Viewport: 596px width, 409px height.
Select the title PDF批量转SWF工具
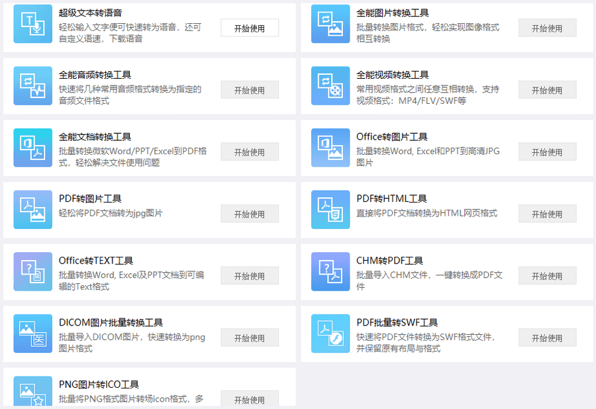click(x=397, y=322)
